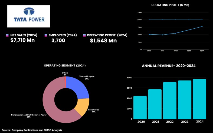Click the 2024 annual revenue bar
Viewport: 213px width, 133px height.
[x=199, y=99]
